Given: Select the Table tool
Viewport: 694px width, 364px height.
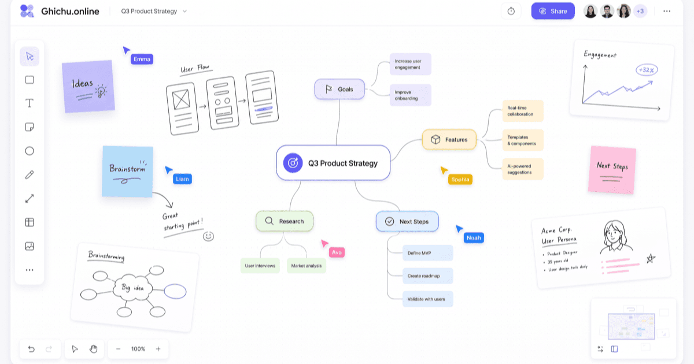Looking at the screenshot, I should [29, 222].
